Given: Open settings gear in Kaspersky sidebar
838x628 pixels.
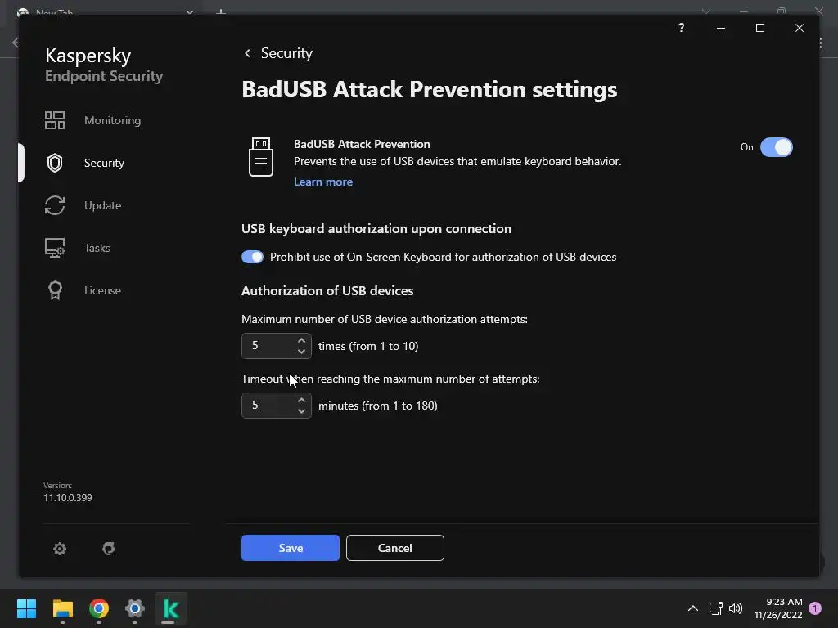Looking at the screenshot, I should 59,549.
